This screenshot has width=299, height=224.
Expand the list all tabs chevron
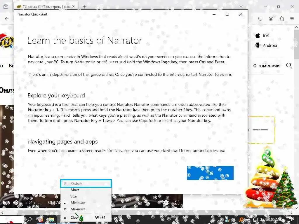(x=241, y=6)
